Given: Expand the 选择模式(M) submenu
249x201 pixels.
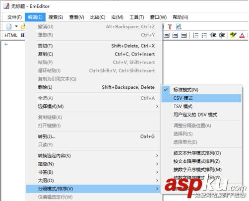Looking at the screenshot, I should (x=93, y=106).
